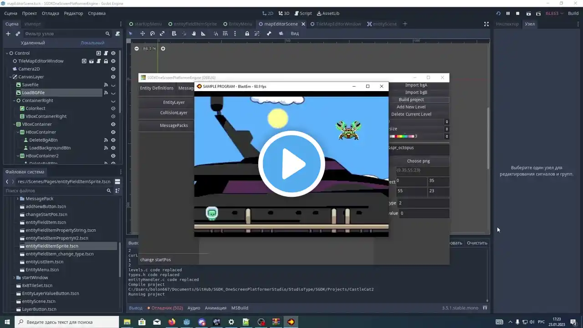Expand the startWindow folder
This screenshot has width=583, height=328.
[14, 277]
